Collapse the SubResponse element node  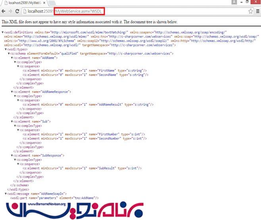[12, 156]
